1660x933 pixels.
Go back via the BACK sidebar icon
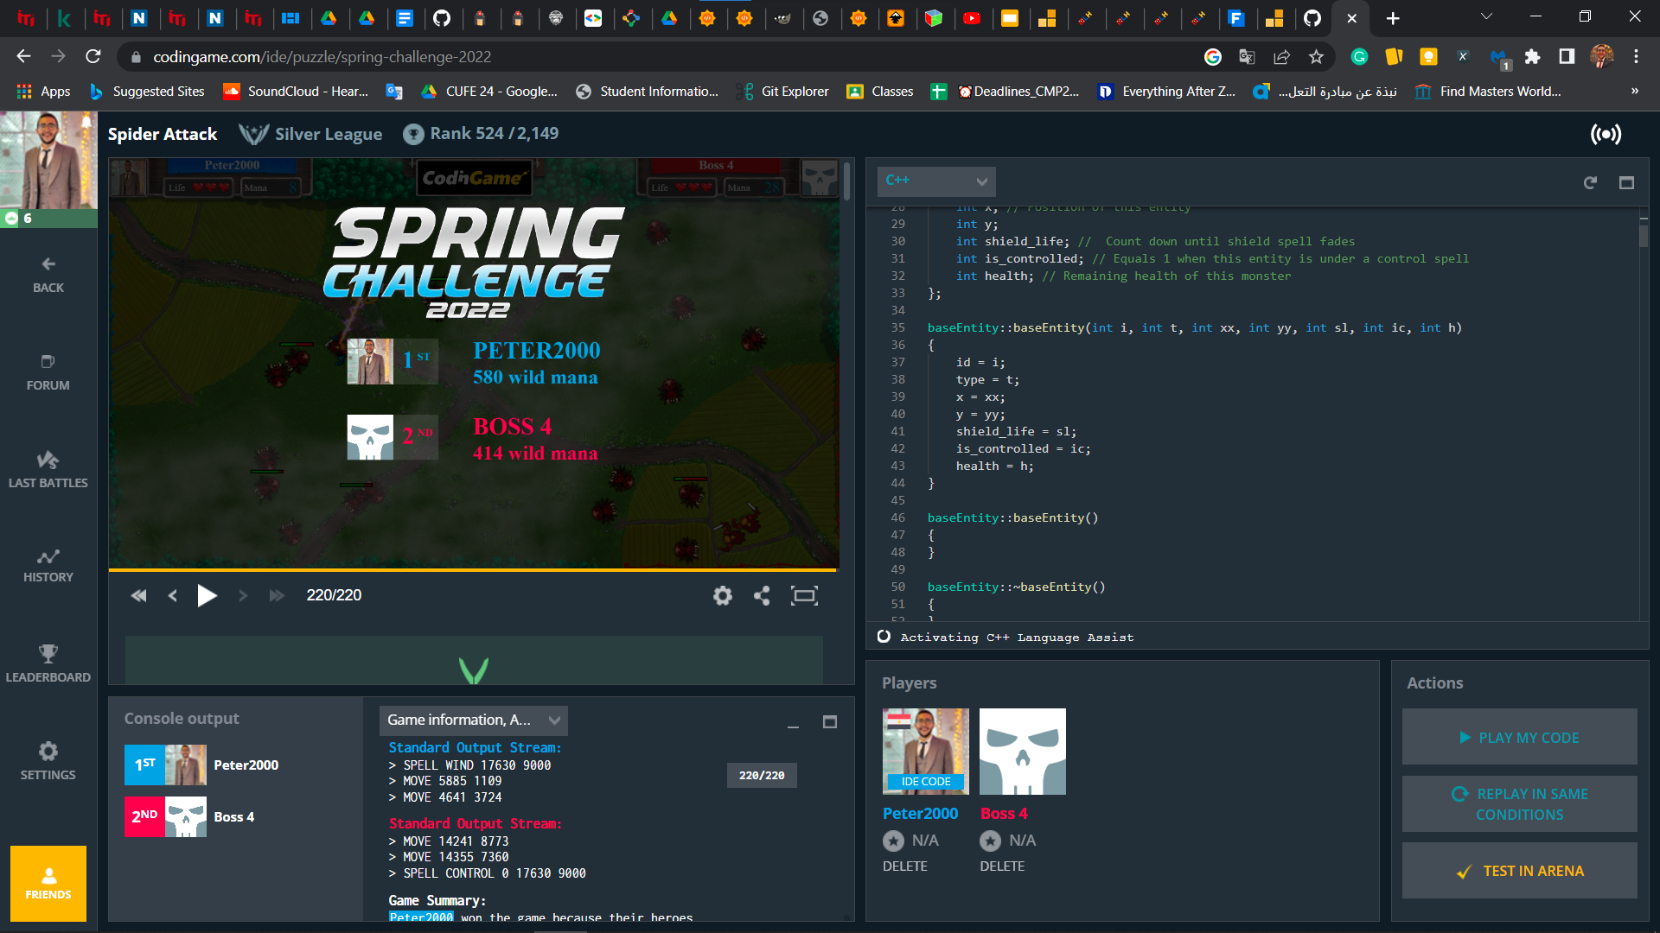pyautogui.click(x=48, y=275)
